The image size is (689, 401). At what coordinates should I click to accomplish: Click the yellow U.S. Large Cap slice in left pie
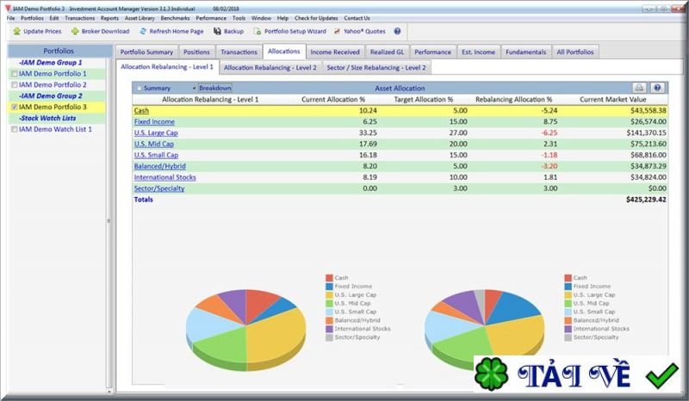[275, 336]
